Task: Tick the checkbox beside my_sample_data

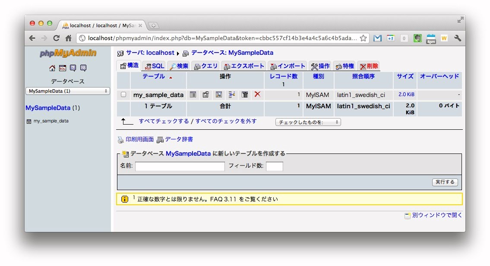Action: 123,94
